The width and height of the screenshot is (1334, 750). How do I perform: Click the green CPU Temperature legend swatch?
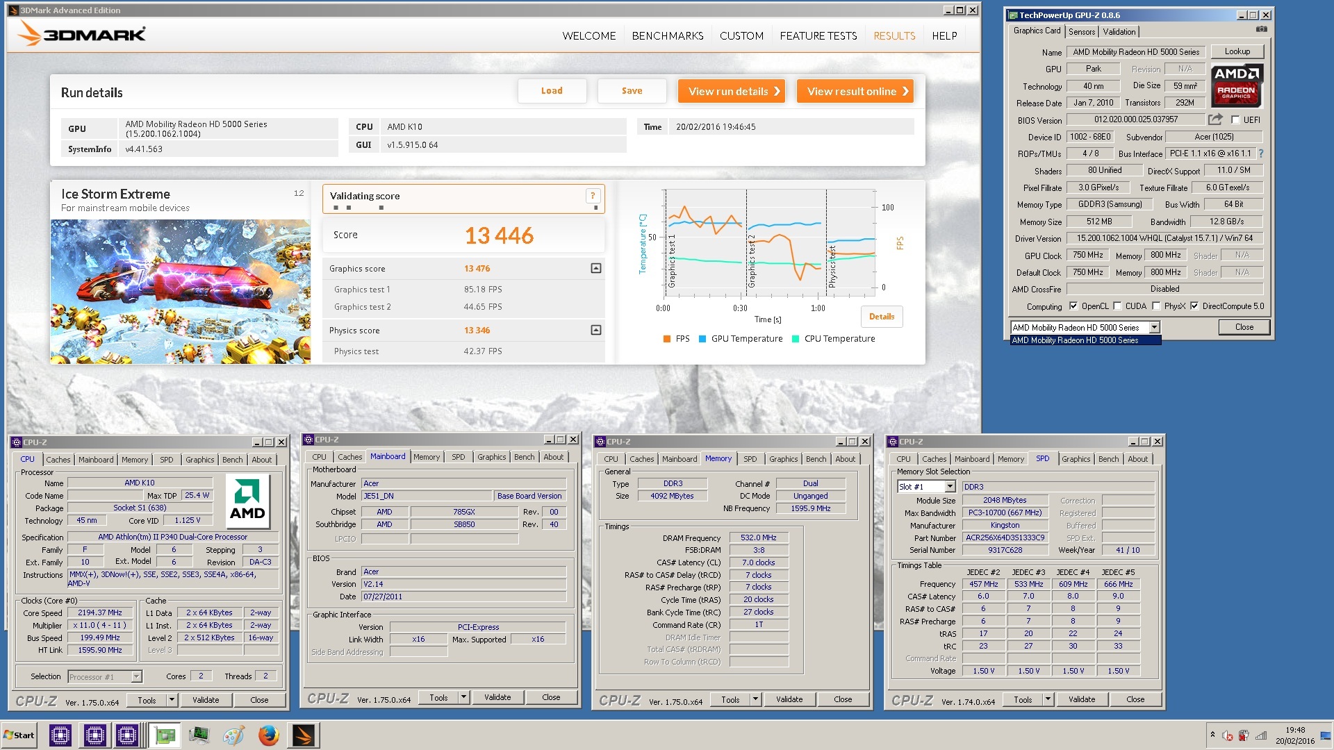[x=795, y=339]
